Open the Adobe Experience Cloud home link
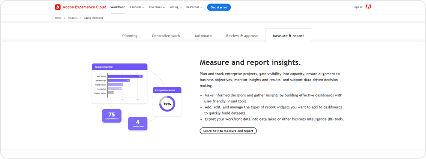The image size is (426, 159). (80, 7)
